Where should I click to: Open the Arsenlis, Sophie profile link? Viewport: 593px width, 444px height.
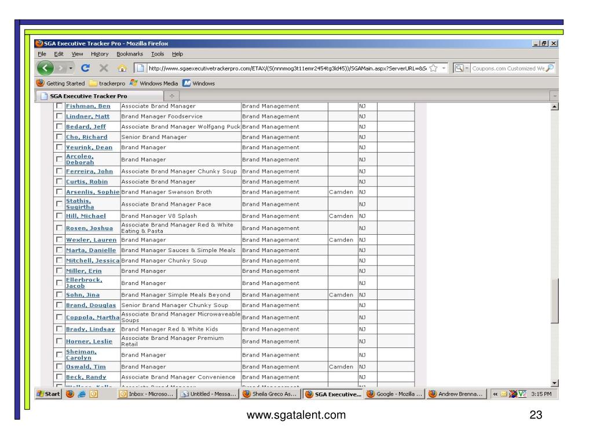(93, 192)
